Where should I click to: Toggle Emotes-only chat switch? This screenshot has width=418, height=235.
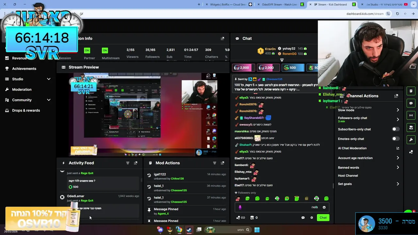point(395,139)
